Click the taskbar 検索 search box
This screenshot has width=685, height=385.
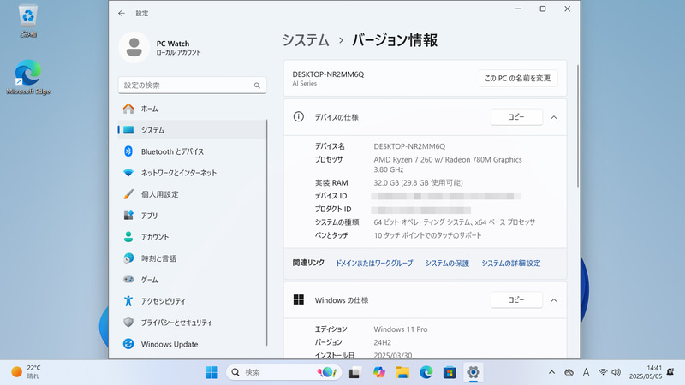pos(283,372)
